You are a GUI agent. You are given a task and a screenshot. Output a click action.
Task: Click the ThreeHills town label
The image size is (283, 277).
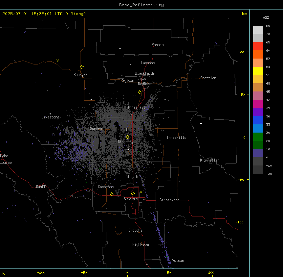[176, 138]
